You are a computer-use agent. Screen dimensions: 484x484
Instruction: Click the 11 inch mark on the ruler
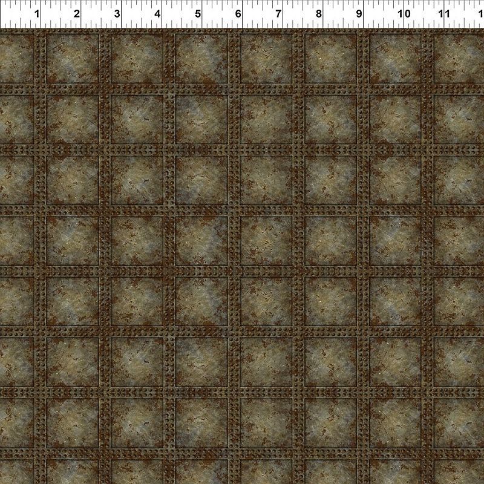click(x=444, y=14)
